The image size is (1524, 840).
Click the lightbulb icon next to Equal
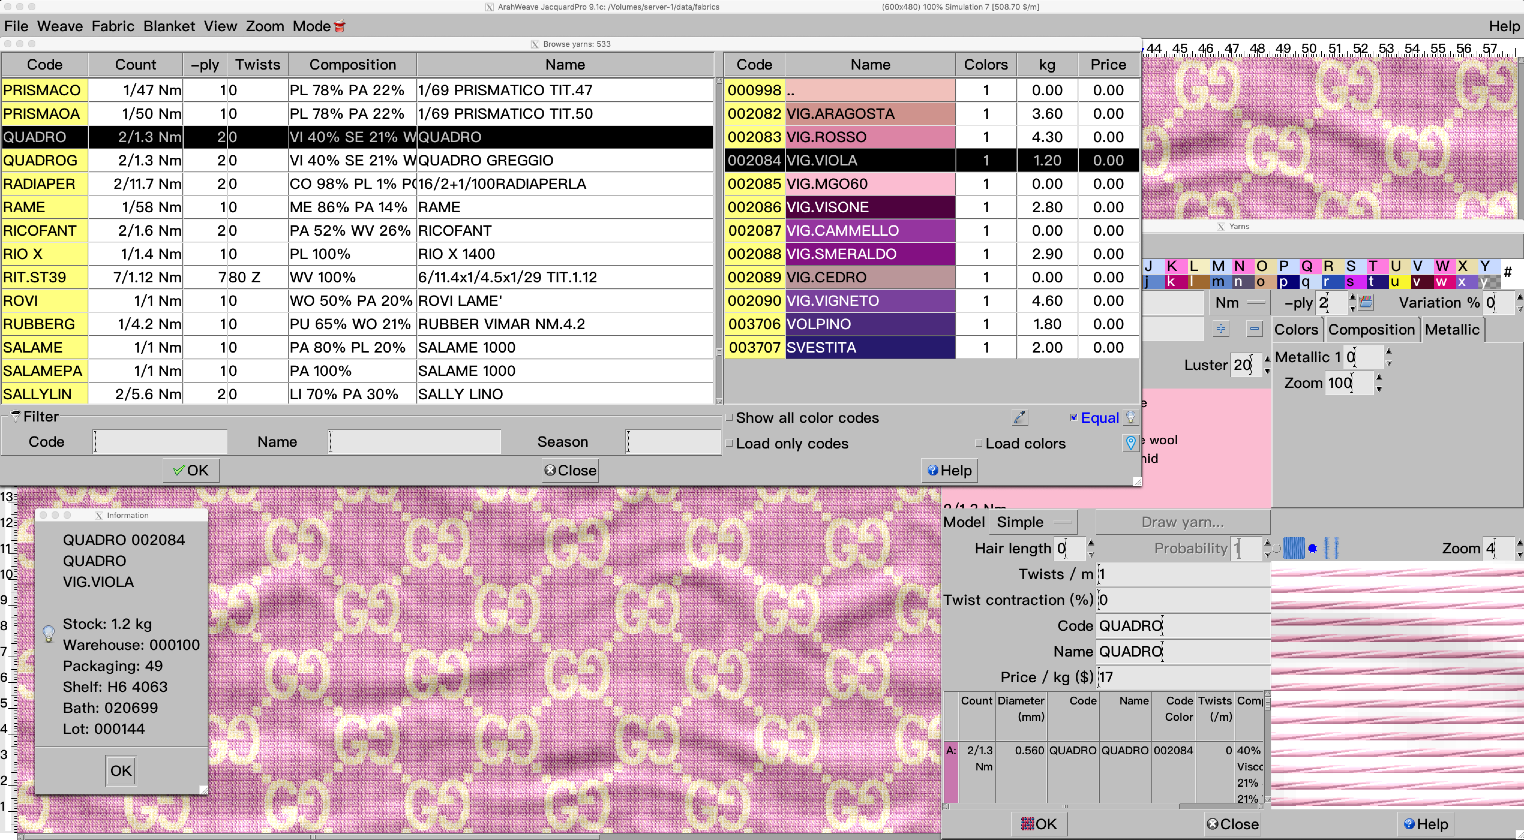click(1131, 417)
